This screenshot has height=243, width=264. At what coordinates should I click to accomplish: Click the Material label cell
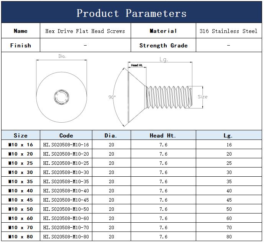[163, 31]
